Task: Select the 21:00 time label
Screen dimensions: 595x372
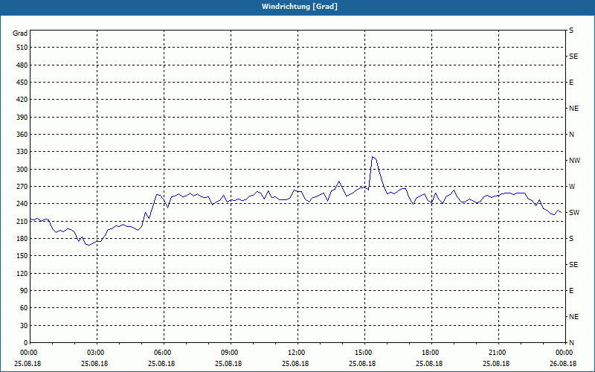Action: 498,353
